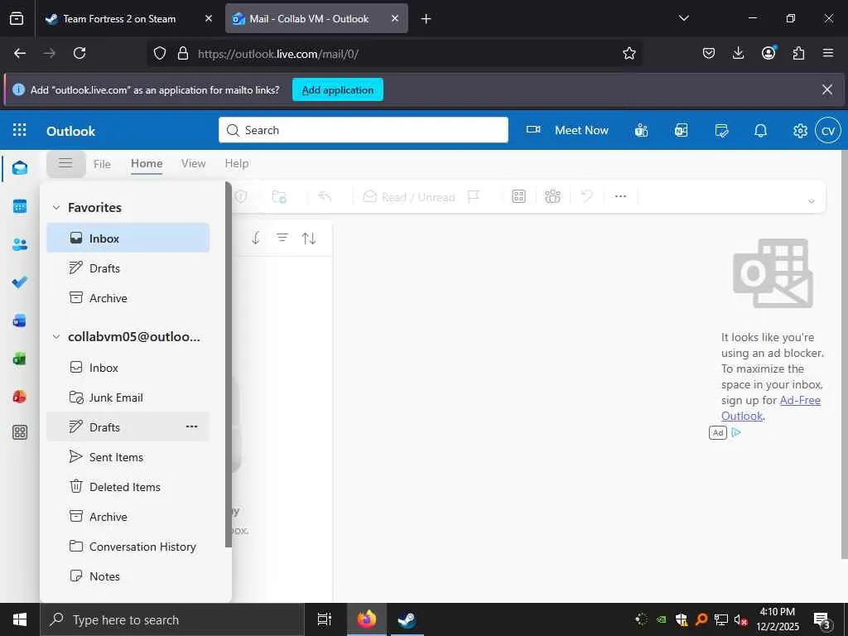Click the folder pane vertical scrollbar
This screenshot has height=636, width=848.
tap(229, 365)
